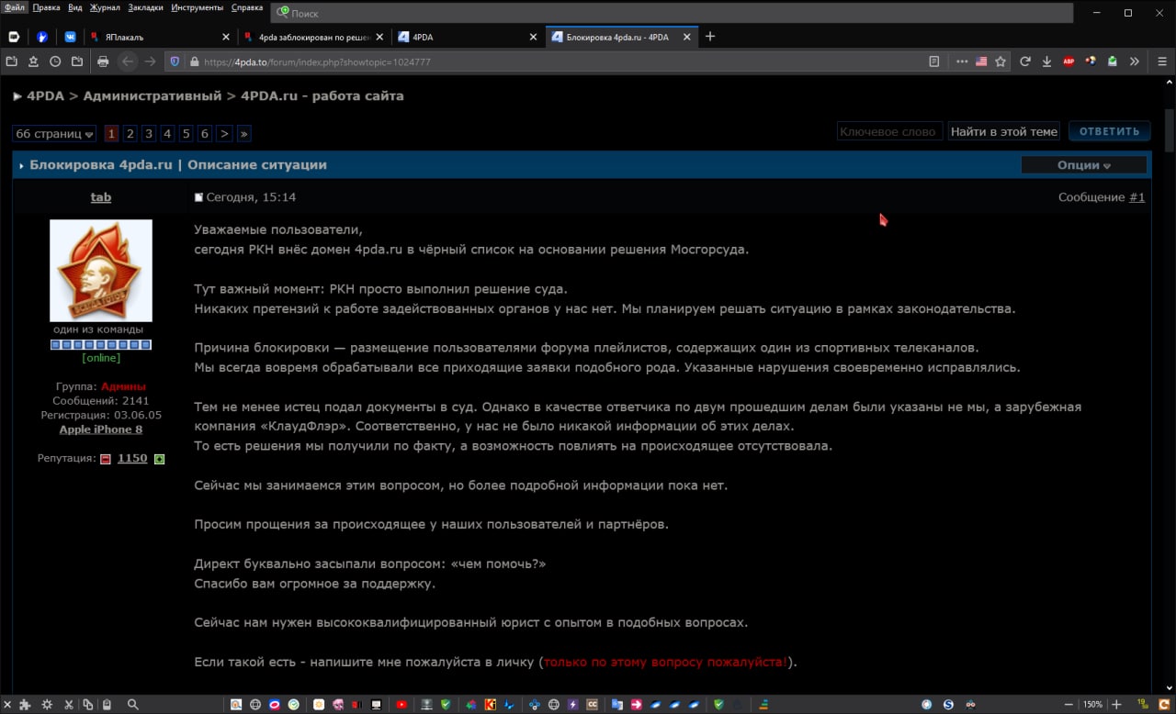1176x714 pixels.
Task: Open a new tab with plus
Action: tap(710, 37)
